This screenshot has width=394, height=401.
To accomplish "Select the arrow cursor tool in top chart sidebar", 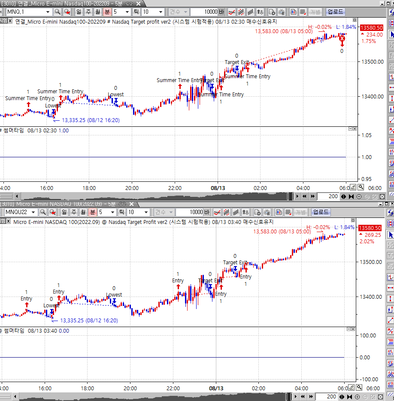I will (391, 34).
